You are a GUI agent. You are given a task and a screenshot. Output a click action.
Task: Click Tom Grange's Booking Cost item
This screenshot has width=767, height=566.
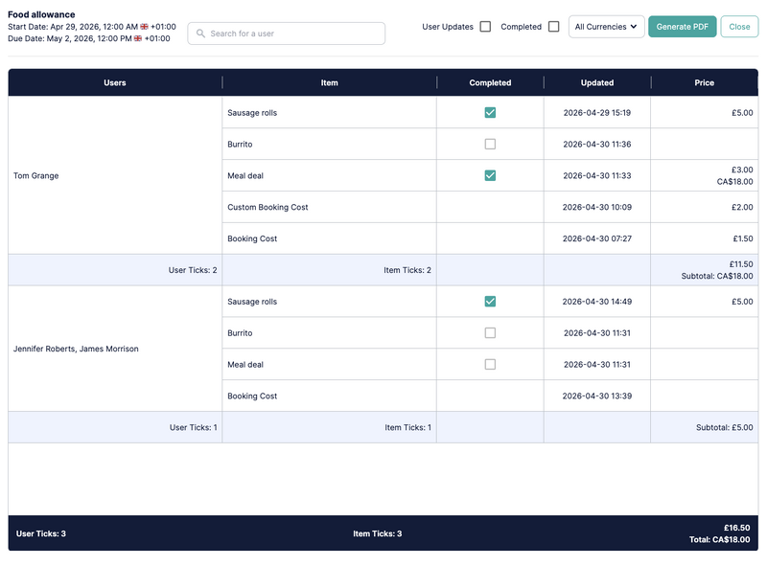tap(252, 238)
